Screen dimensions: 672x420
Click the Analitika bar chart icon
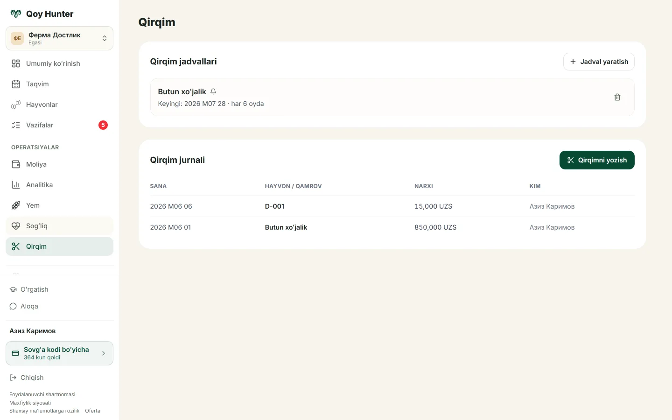click(x=16, y=185)
